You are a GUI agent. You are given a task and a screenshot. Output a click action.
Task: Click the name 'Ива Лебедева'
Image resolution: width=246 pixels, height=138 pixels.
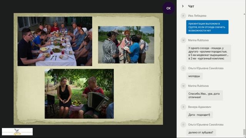pyautogui.click(x=197, y=16)
